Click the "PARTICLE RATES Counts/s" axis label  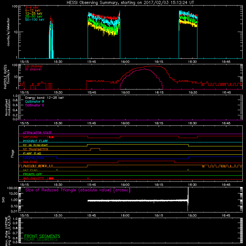point(6,77)
